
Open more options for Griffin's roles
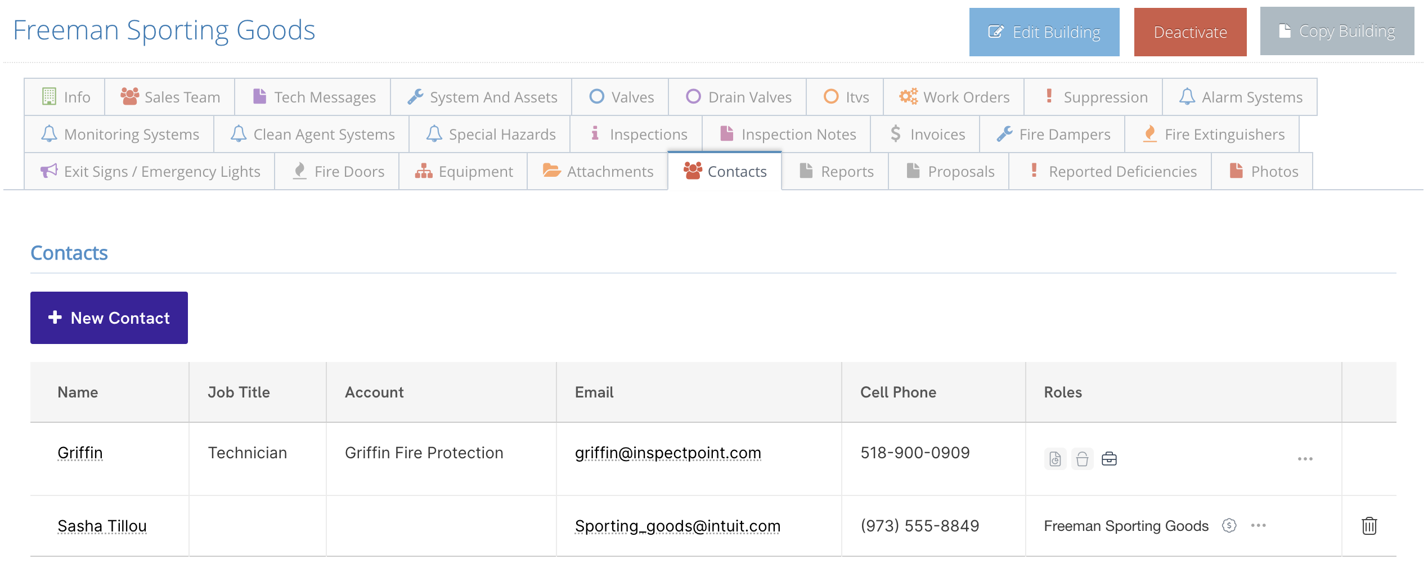1305,459
